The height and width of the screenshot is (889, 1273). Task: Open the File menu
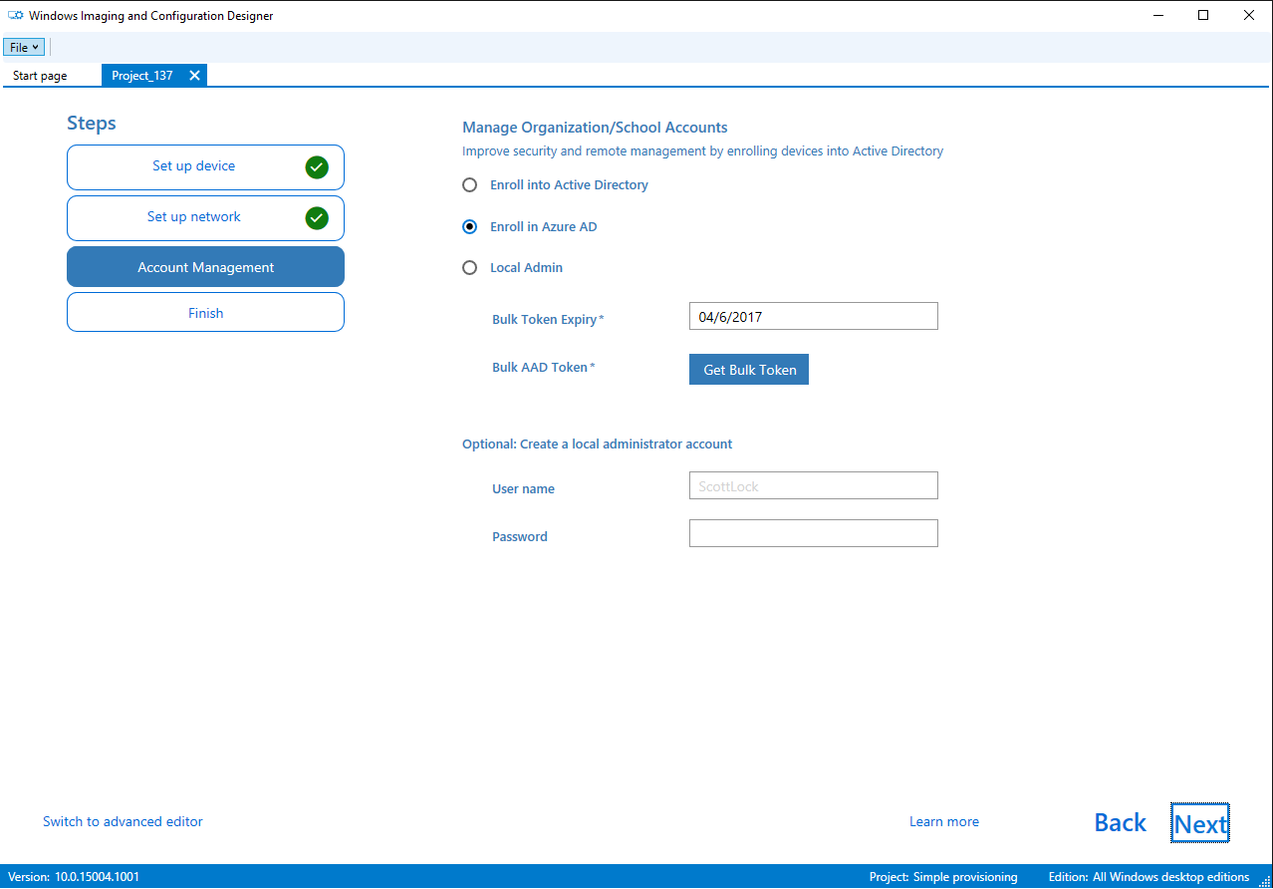[x=23, y=47]
